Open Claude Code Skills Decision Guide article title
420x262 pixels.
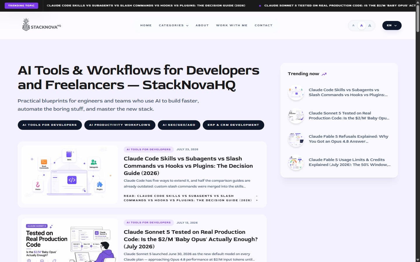[188, 166]
